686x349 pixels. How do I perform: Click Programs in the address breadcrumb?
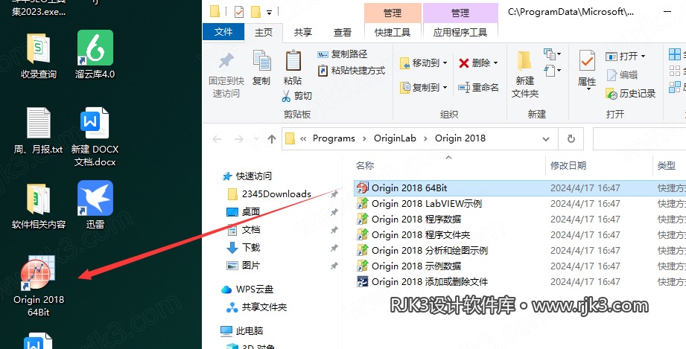coord(334,138)
